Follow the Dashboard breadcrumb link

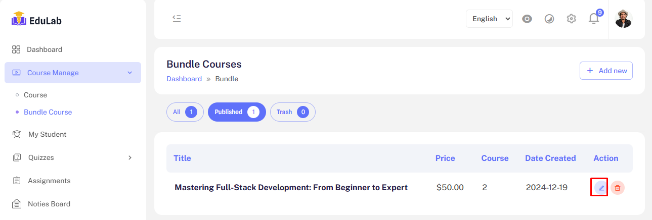(x=184, y=79)
